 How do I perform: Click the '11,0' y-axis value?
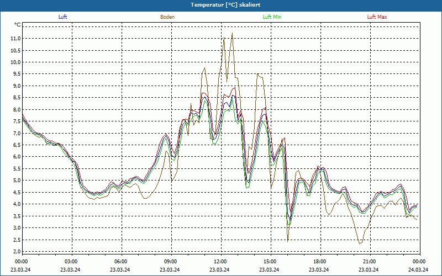pyautogui.click(x=16, y=39)
